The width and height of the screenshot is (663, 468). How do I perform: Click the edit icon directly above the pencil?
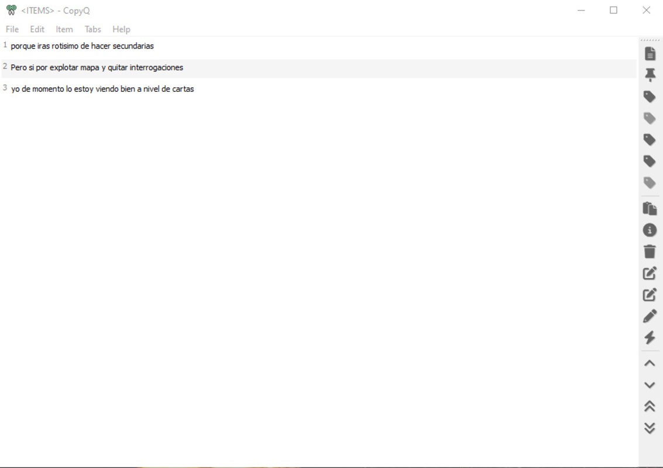(x=650, y=295)
